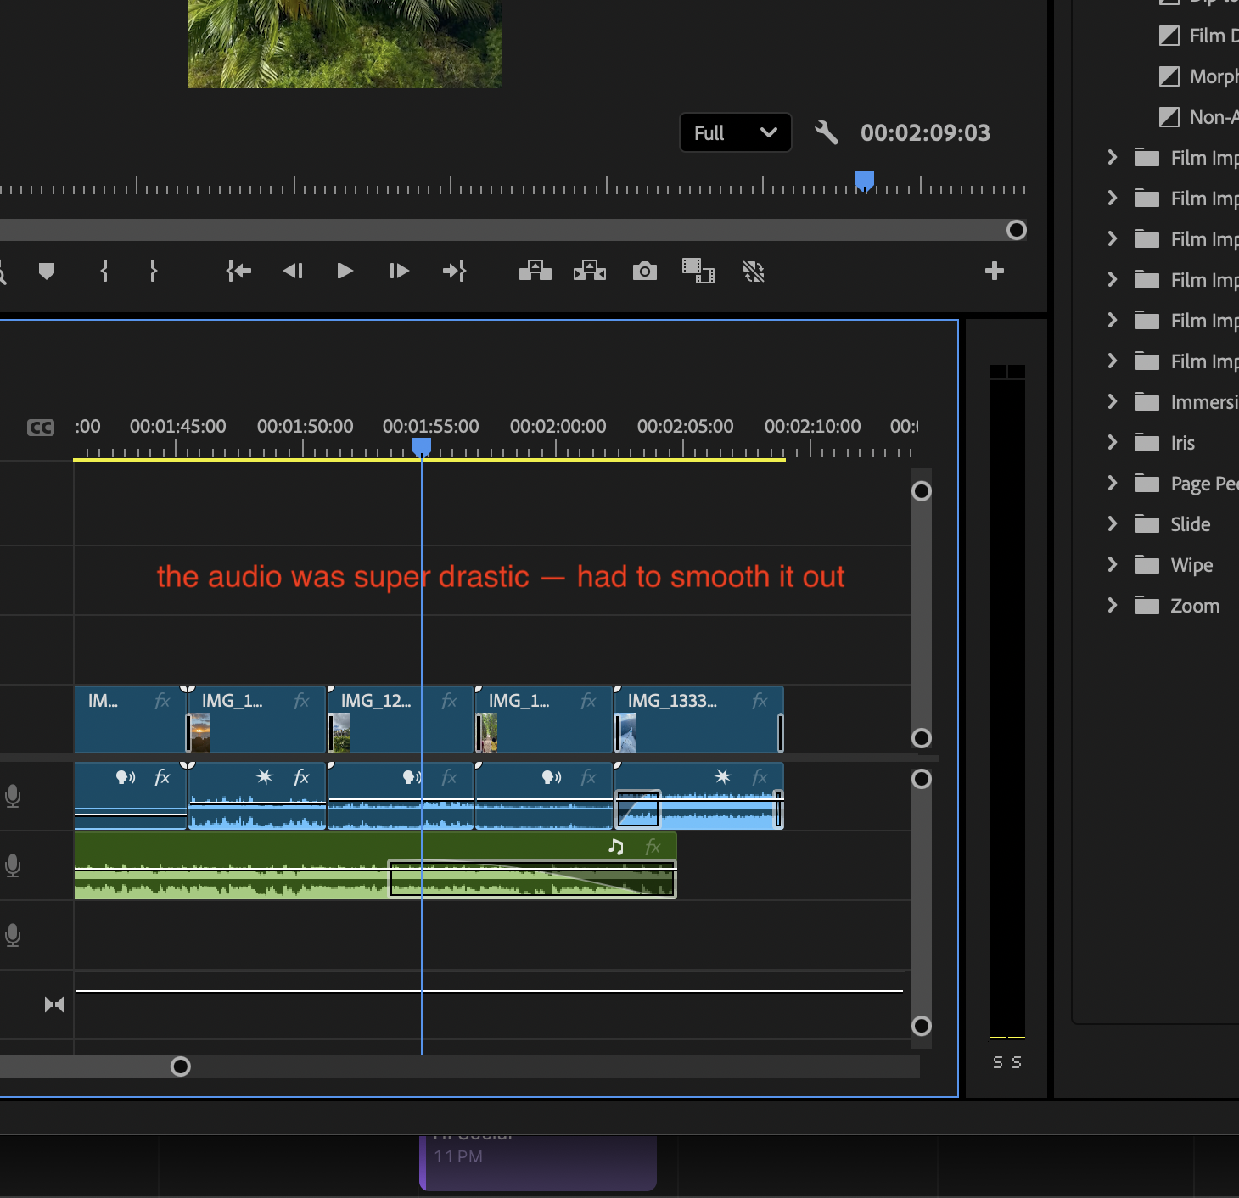
Task: Toggle Sync Lock on the bottom track
Action: 53,1004
